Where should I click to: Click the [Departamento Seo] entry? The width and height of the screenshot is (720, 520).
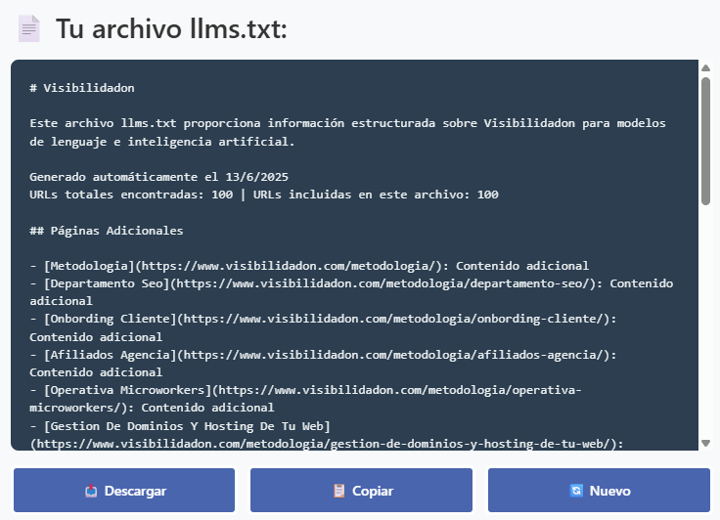[x=351, y=292]
